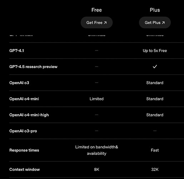Viewport: 184px width, 179px height.
Task: Click the 32K context window value
Action: pyautogui.click(x=155, y=169)
